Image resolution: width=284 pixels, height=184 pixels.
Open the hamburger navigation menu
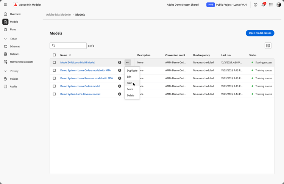pyautogui.click(x=5, y=5)
